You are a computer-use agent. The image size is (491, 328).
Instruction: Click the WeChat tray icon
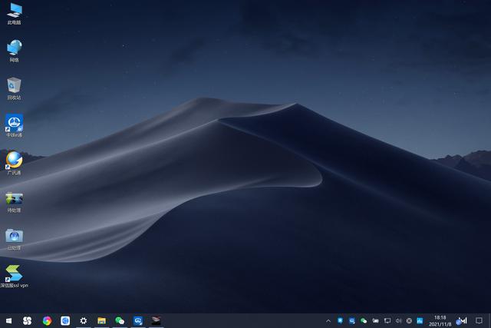coord(364,321)
